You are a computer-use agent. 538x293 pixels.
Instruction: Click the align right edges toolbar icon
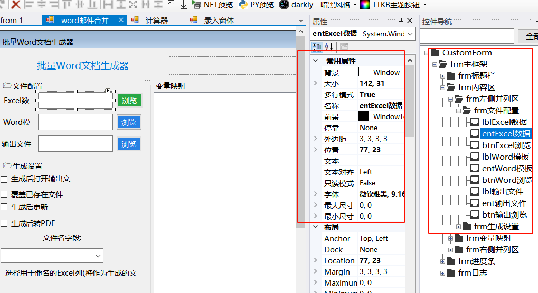(54, 4)
